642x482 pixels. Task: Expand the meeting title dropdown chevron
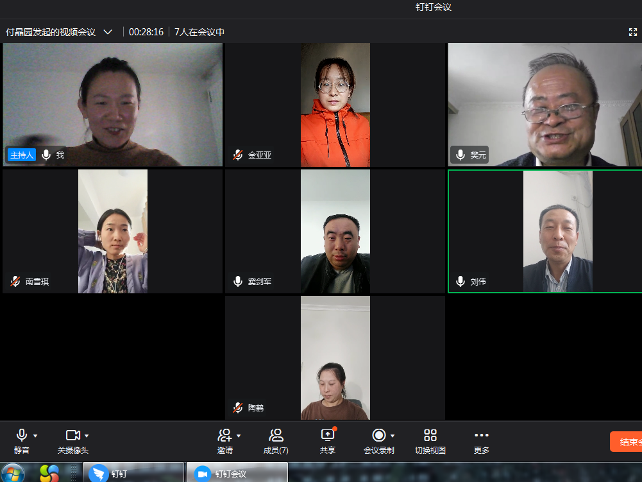coord(108,31)
